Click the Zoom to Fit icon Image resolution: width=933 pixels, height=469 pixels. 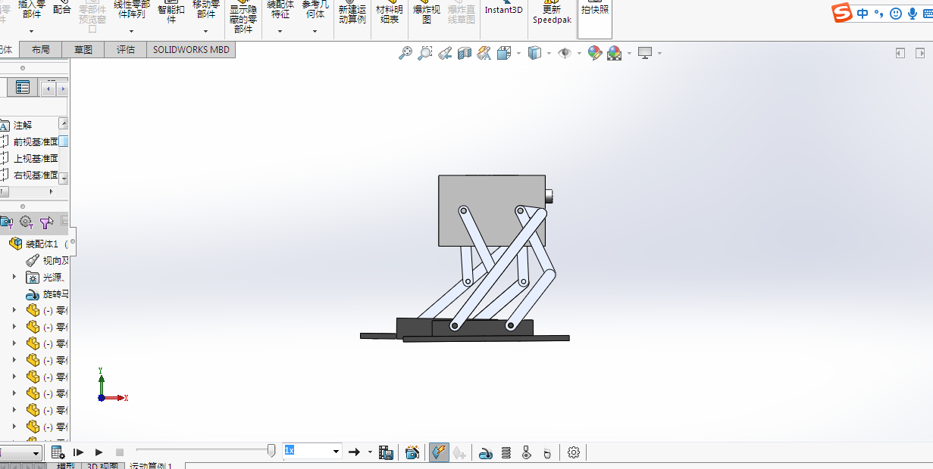405,53
